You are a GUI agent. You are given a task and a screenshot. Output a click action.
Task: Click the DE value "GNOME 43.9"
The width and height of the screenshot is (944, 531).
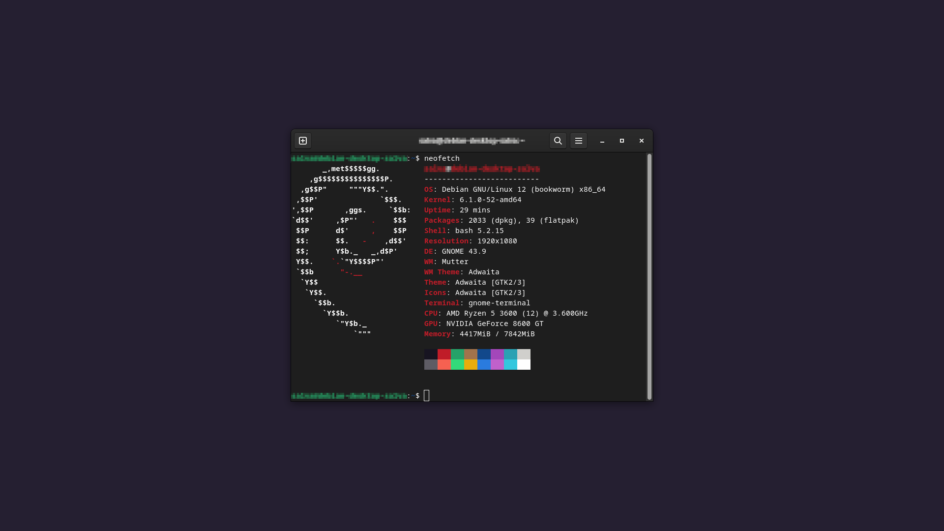pos(464,251)
